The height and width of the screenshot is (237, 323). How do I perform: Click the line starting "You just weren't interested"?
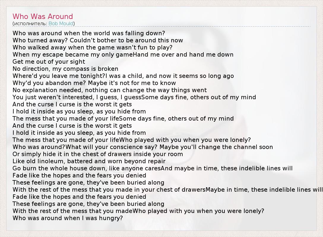[x=134, y=97]
